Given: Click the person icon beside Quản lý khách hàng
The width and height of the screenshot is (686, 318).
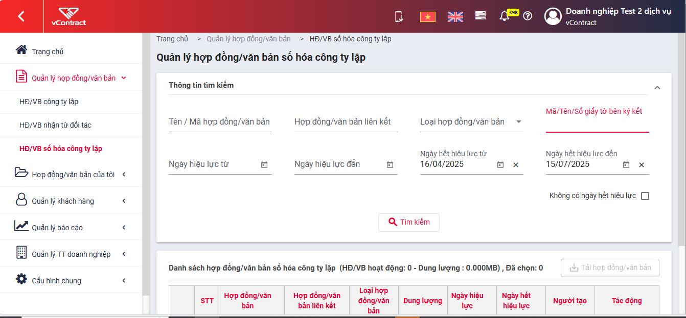Looking at the screenshot, I should (21, 199).
